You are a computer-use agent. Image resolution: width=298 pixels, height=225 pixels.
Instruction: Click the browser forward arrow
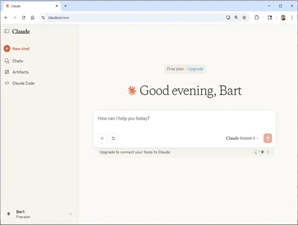[15, 18]
